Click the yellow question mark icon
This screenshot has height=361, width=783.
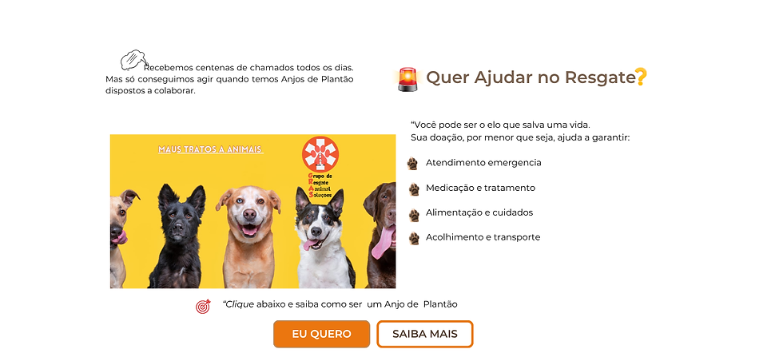coord(641,77)
